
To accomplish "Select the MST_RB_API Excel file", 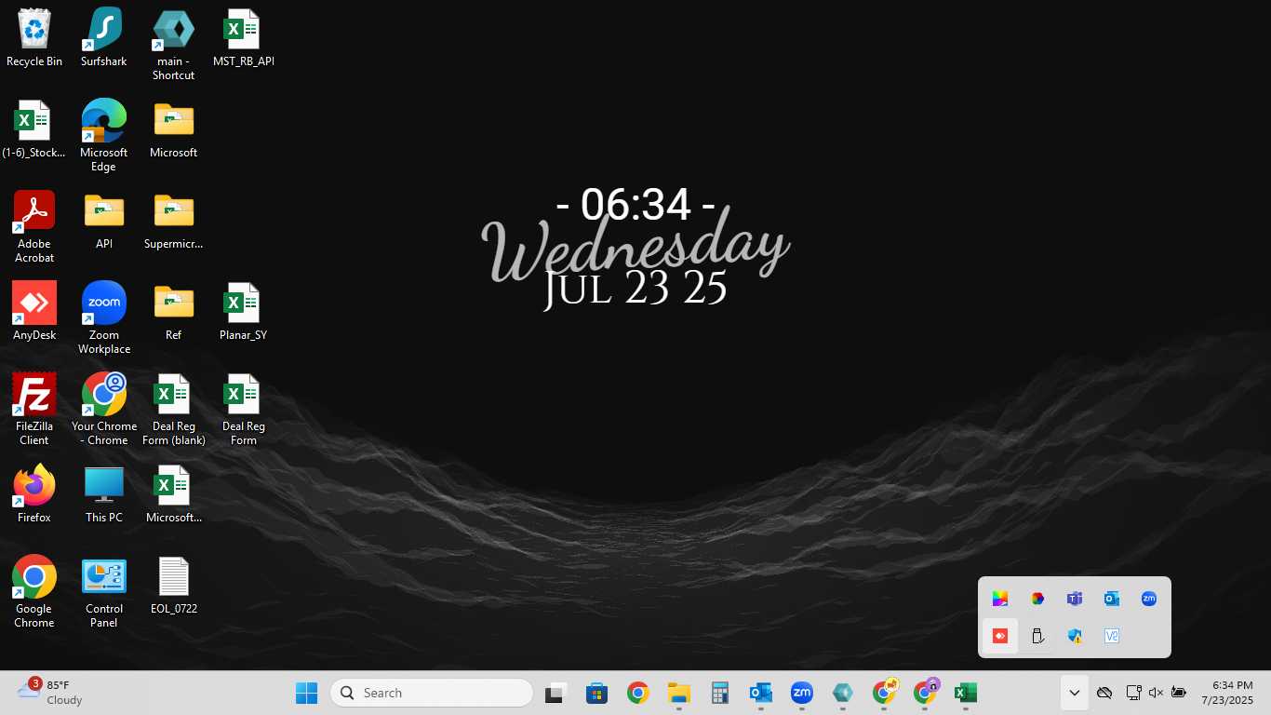I will (x=243, y=37).
